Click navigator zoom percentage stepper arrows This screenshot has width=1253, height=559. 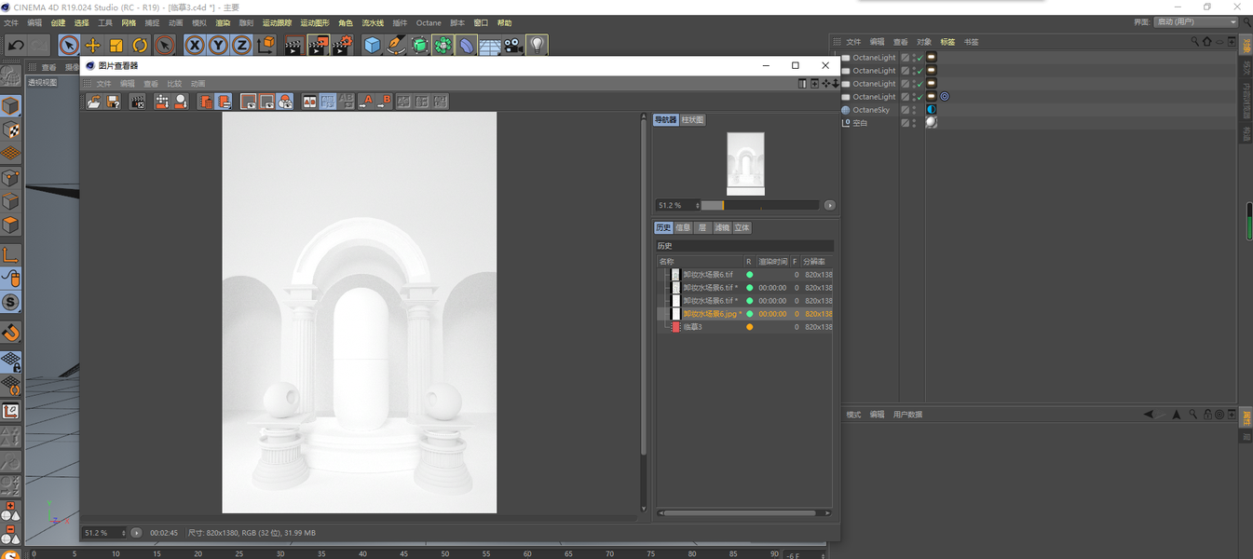click(x=697, y=205)
